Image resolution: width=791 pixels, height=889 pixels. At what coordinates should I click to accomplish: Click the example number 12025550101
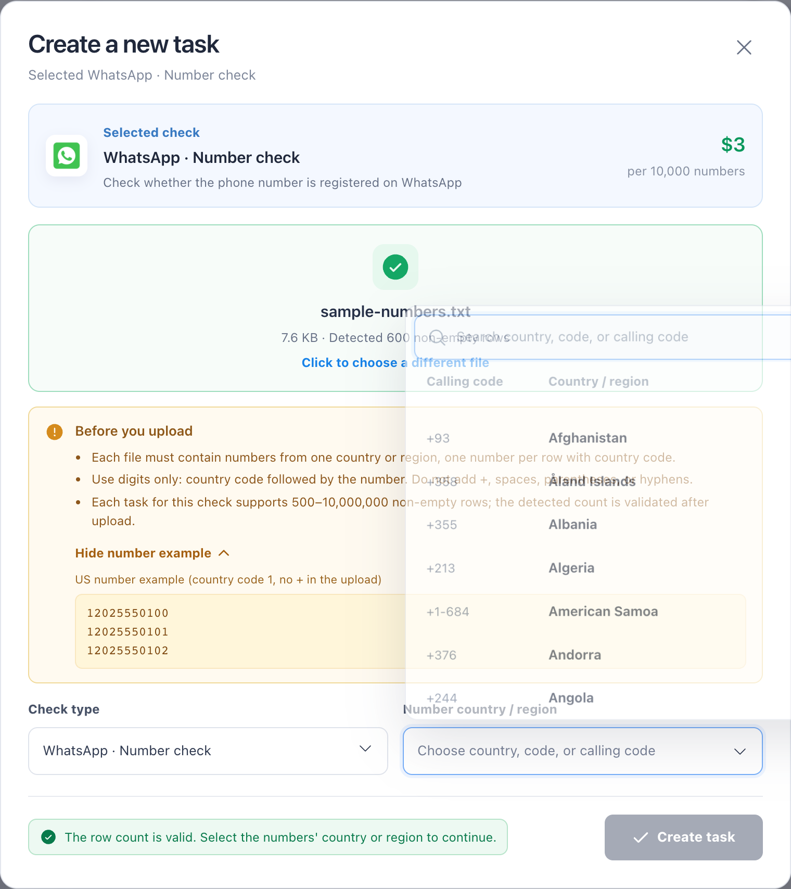tap(127, 632)
